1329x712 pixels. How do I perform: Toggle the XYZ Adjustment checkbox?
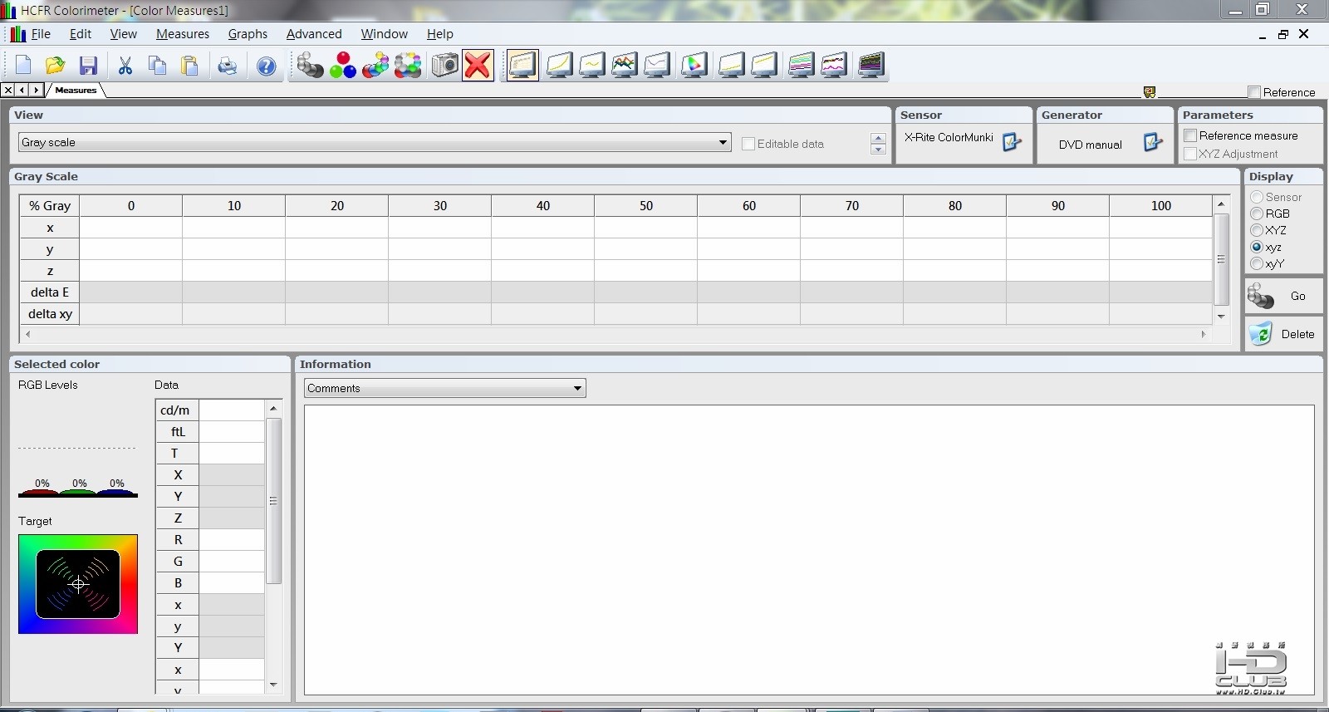point(1190,154)
